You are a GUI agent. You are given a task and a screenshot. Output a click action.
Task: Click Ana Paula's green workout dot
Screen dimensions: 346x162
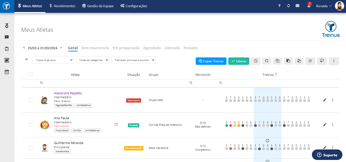[x=226, y=126]
